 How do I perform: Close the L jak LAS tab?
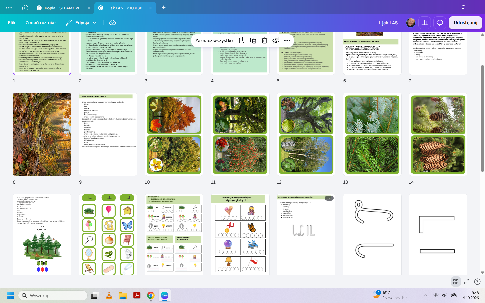pos(150,8)
